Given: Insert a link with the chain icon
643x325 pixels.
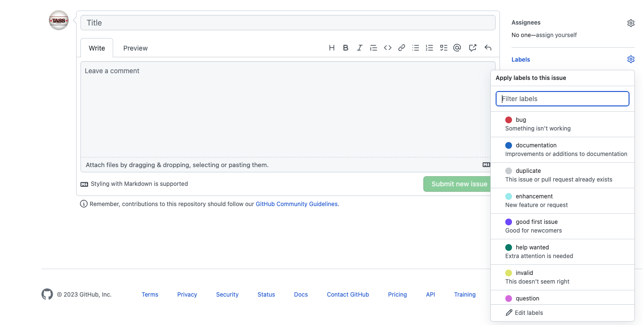Looking at the screenshot, I should [401, 47].
